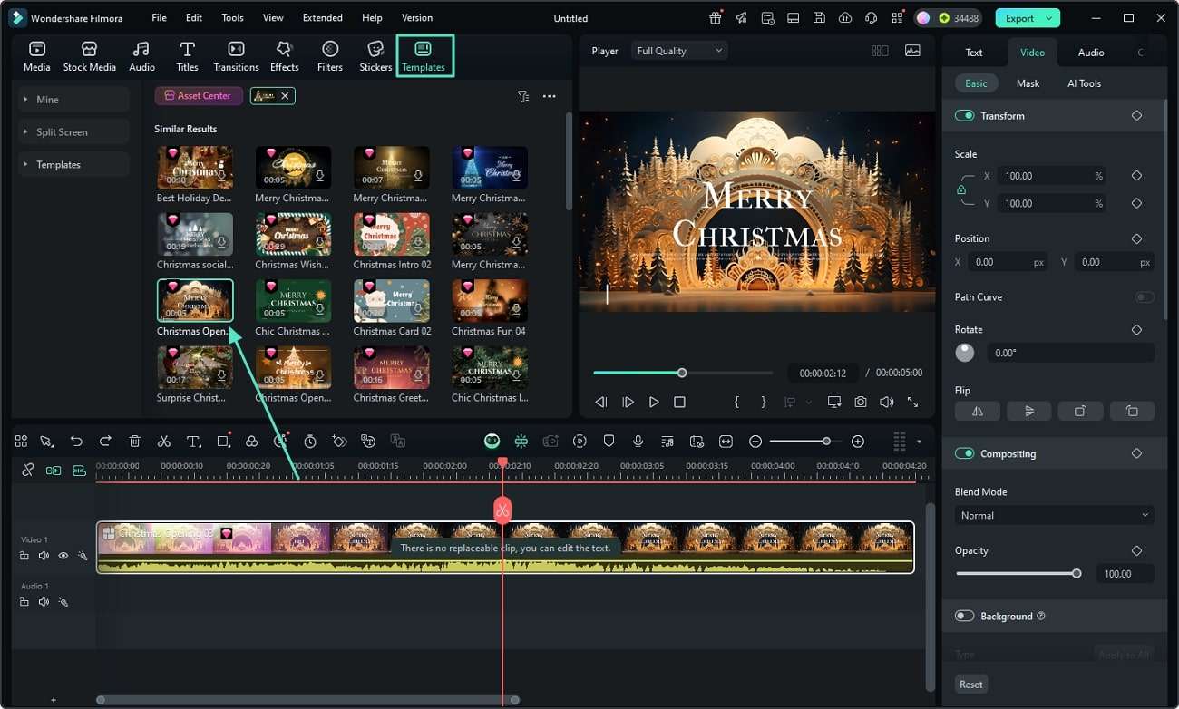Hide the Video 1 track with eye icon

point(63,556)
